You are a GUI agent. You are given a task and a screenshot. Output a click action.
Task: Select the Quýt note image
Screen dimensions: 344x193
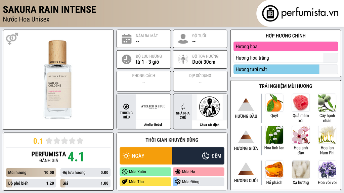click(x=274, y=103)
